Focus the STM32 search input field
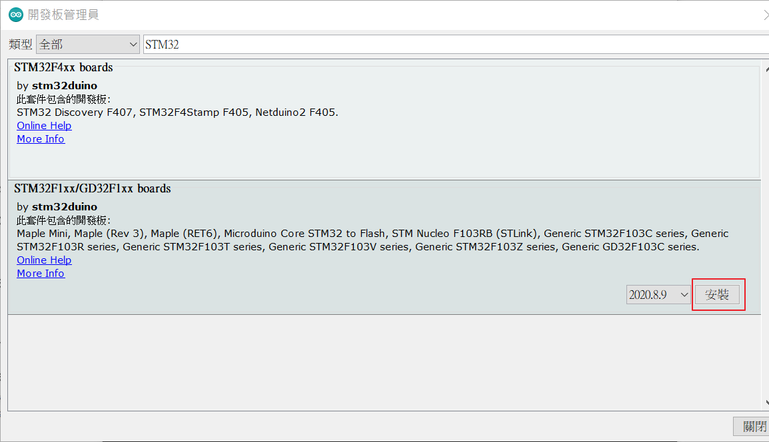 pyautogui.click(x=456, y=45)
